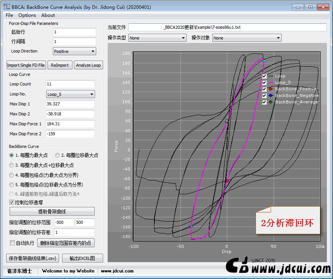Click the cyan min-displacement marker near -160
The image size is (333, 279).
pos(191,226)
